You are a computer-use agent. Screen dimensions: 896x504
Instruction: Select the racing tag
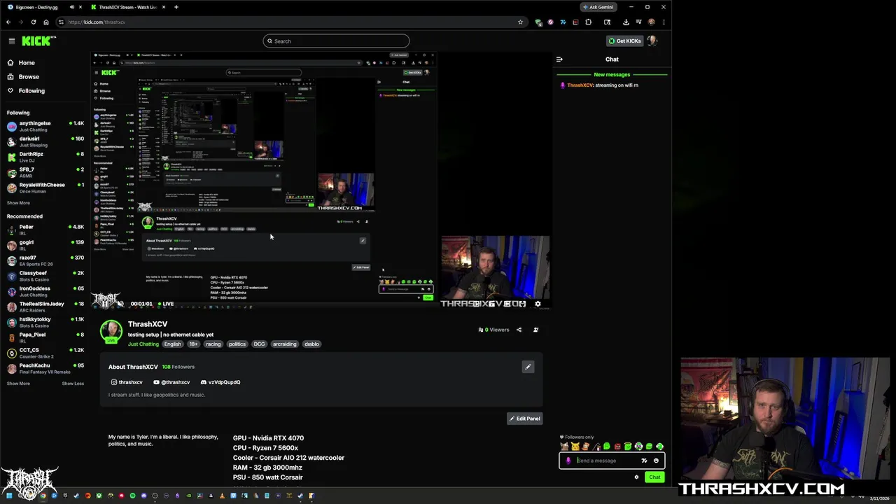point(213,344)
